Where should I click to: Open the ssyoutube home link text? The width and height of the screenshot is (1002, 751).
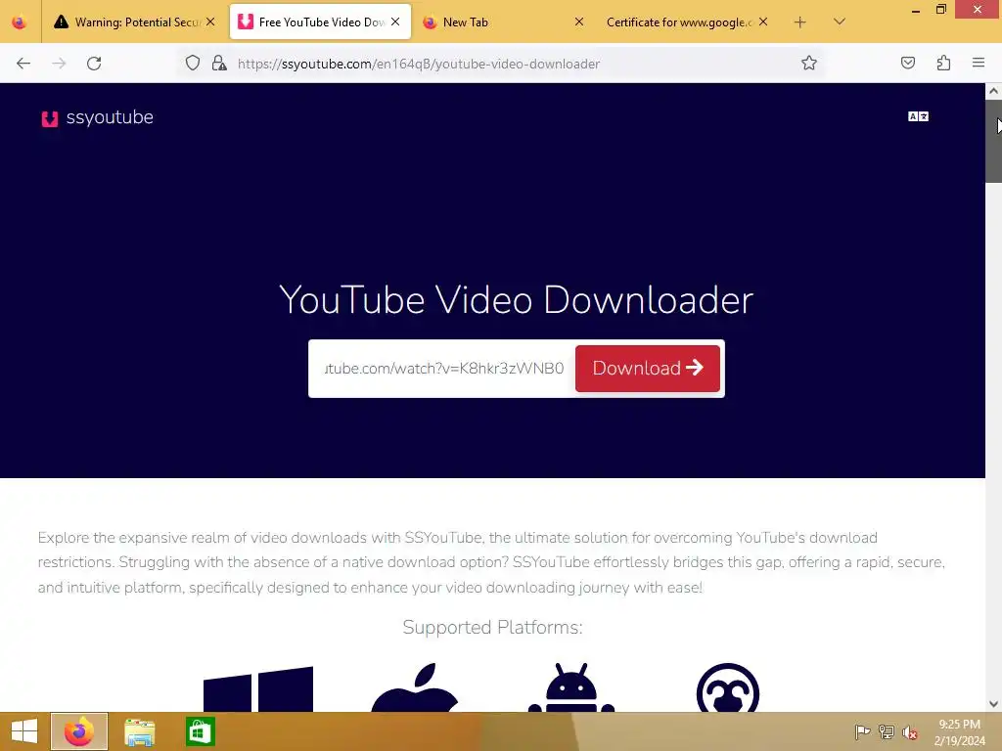click(x=110, y=117)
